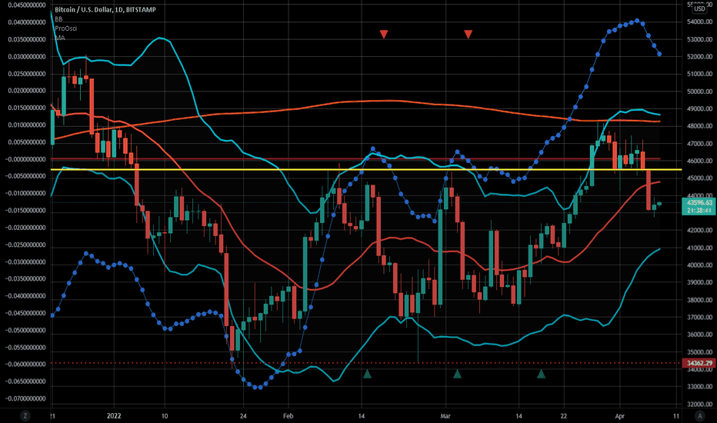Viewport: 717px width, 423px height.
Task: Select the solid dark red horizontal line
Action: (x=355, y=158)
